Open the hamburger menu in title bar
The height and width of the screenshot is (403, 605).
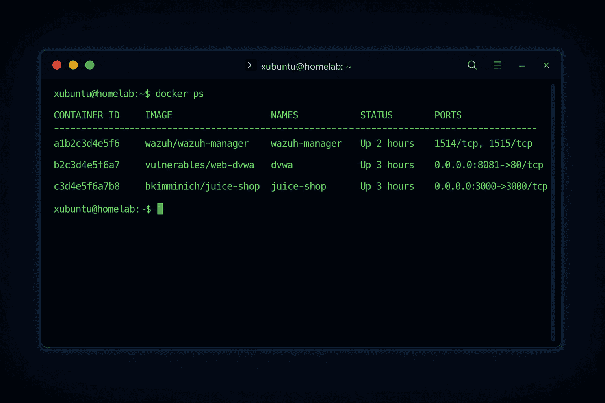click(x=497, y=65)
